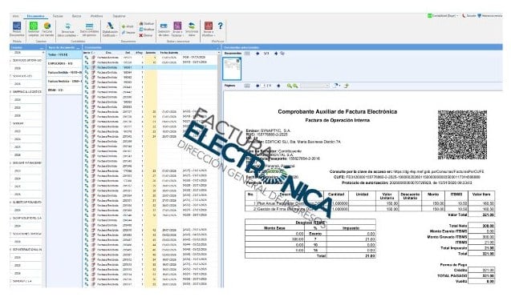Viewport: 511px width, 297px height.
Task: Open the Documentos ribbon tab
Action: coord(36,16)
